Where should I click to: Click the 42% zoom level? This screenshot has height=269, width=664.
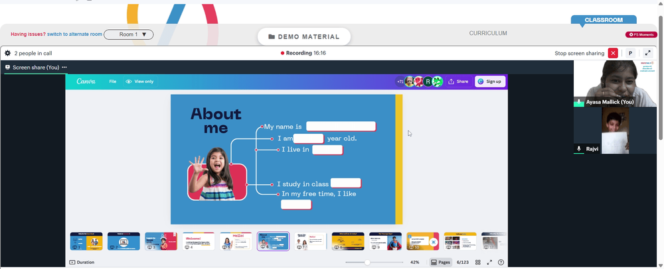(414, 262)
